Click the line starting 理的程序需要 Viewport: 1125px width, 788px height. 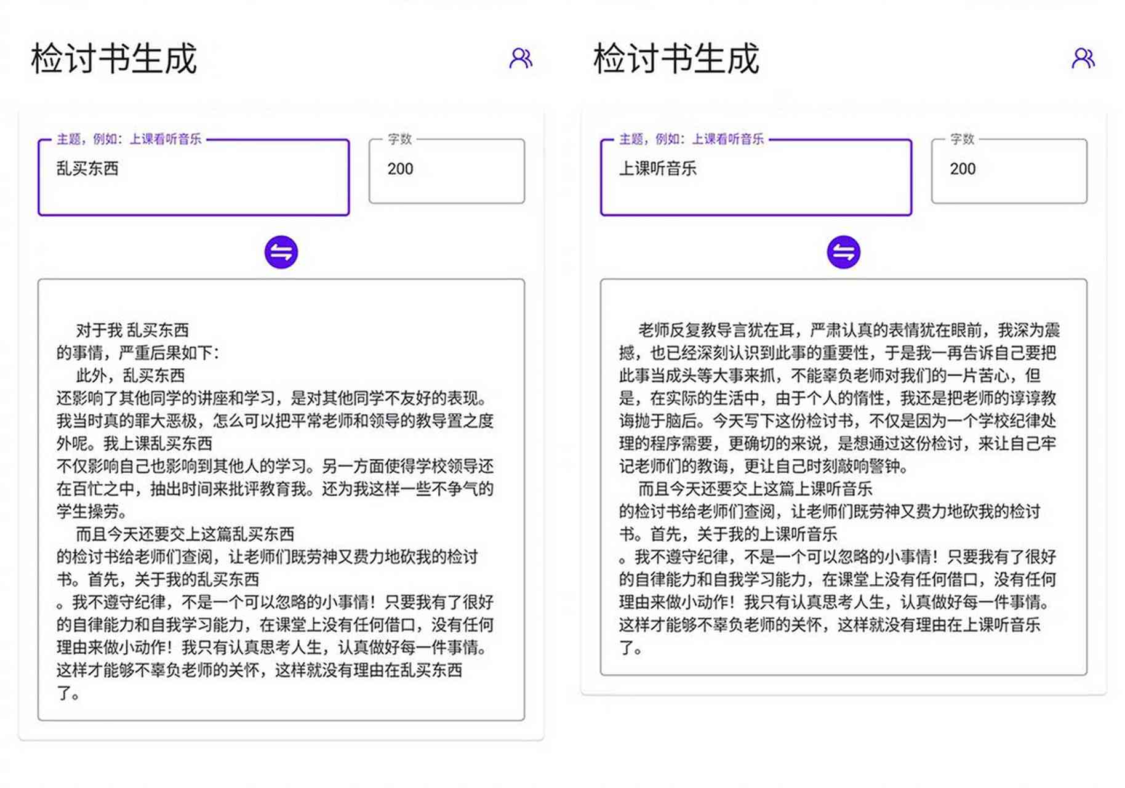coord(838,443)
